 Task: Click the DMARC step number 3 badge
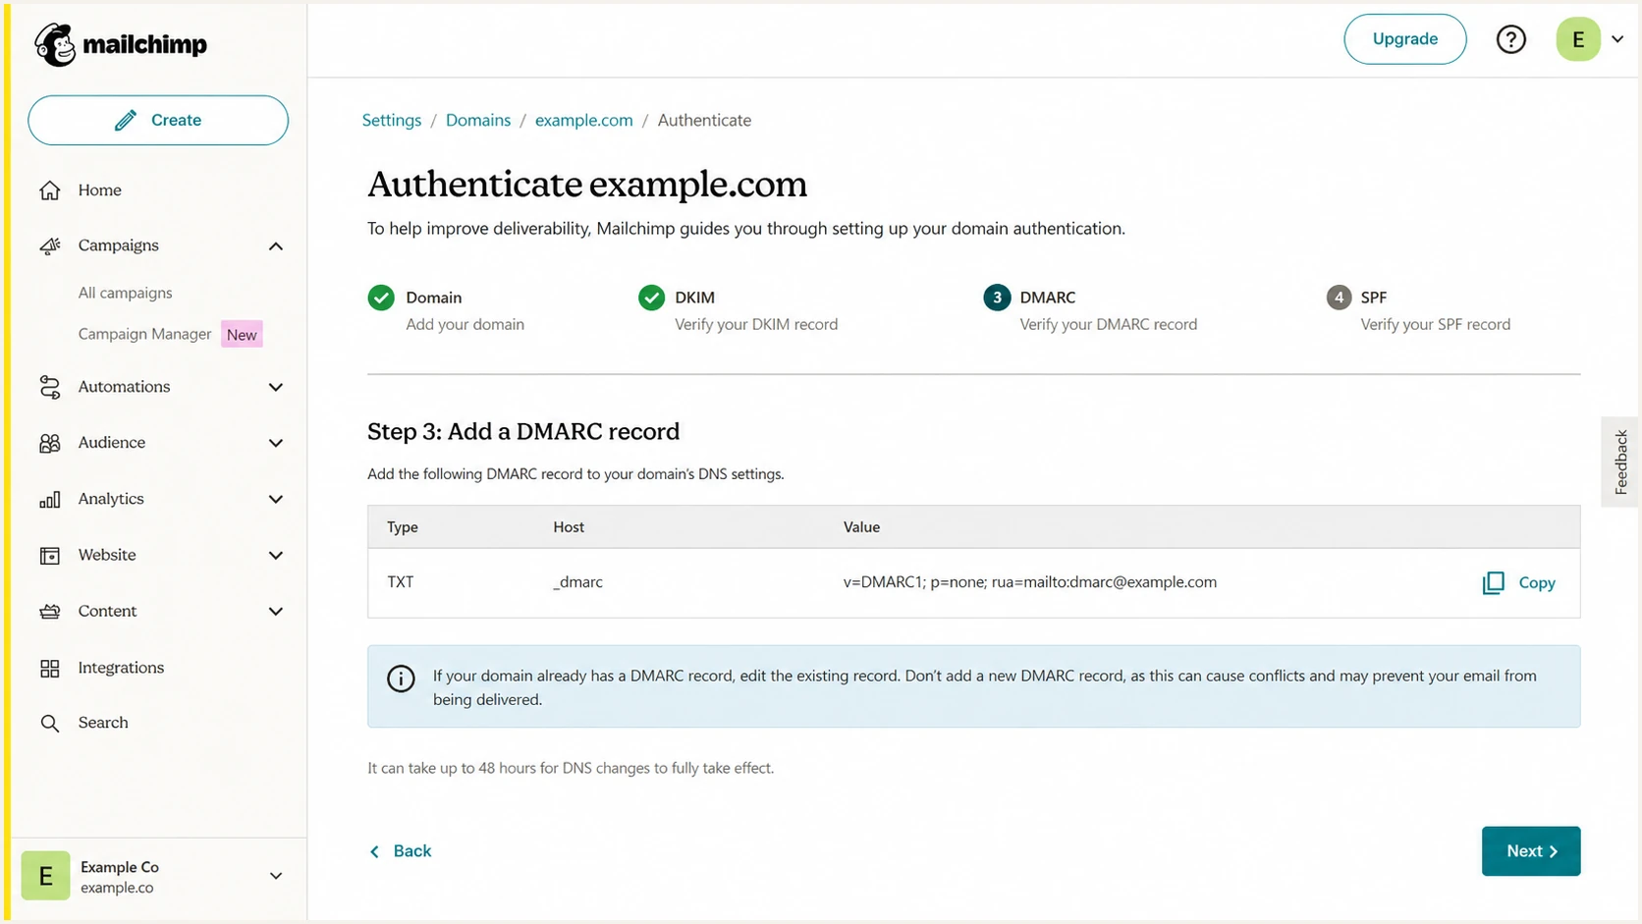(997, 298)
